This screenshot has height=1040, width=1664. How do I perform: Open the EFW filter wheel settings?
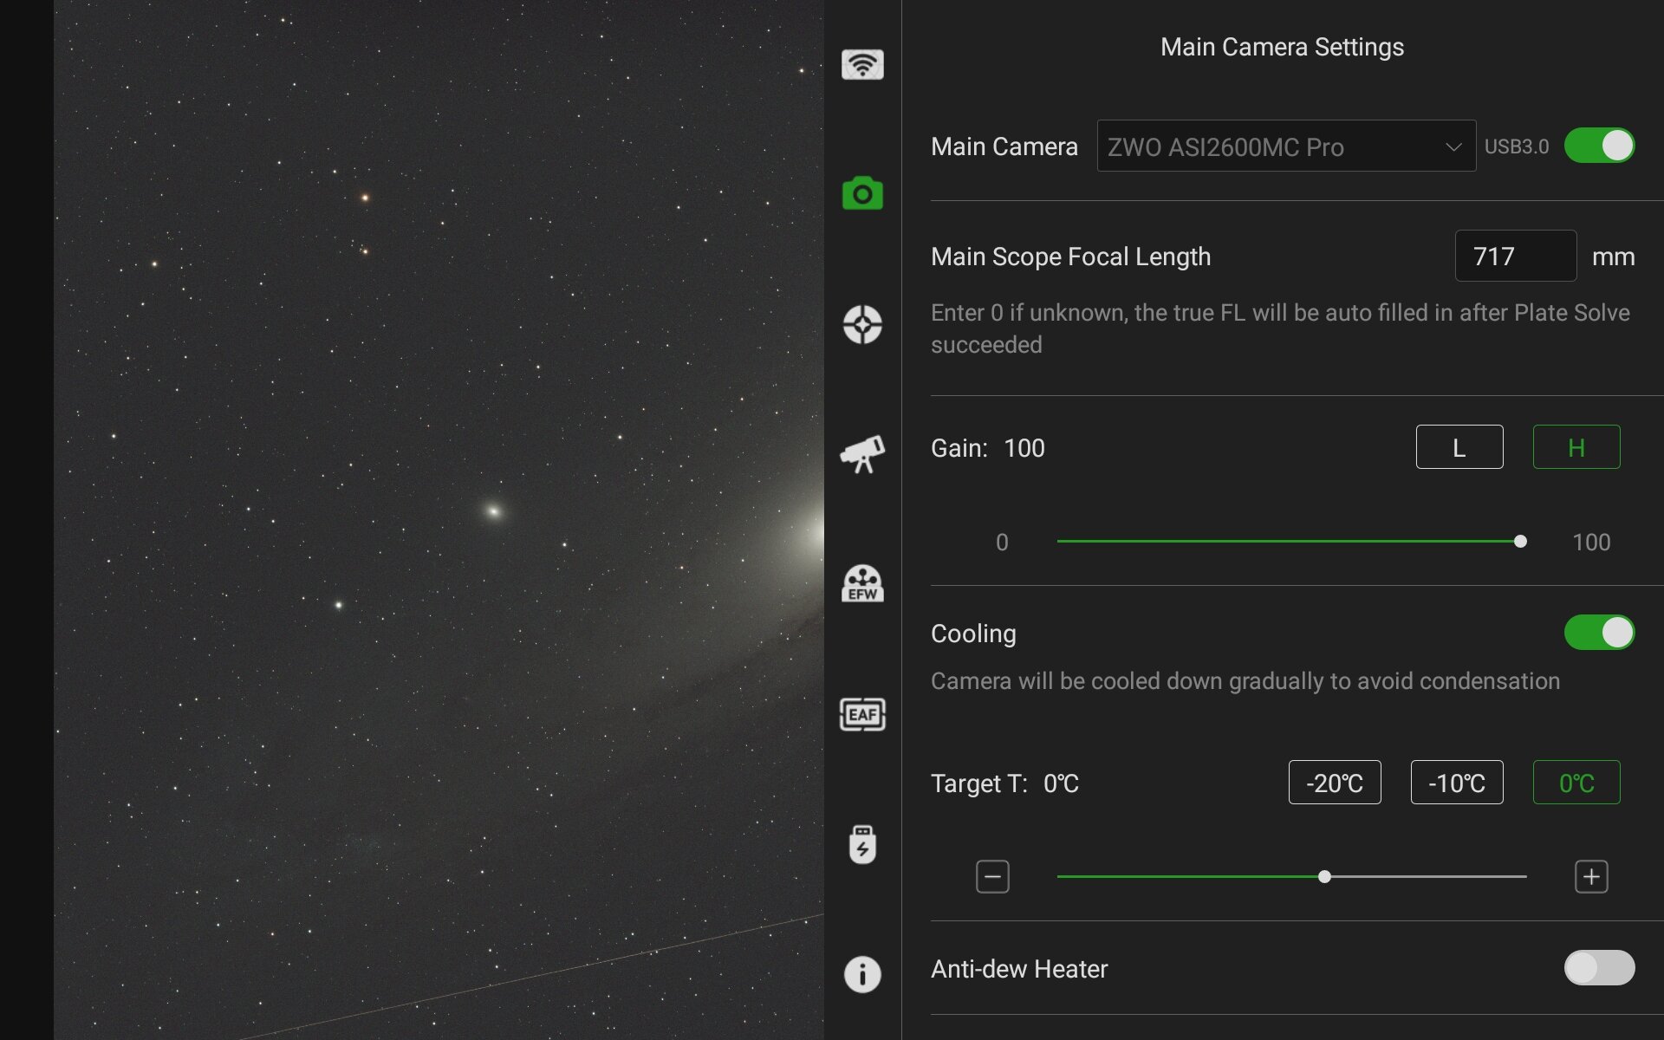point(862,584)
